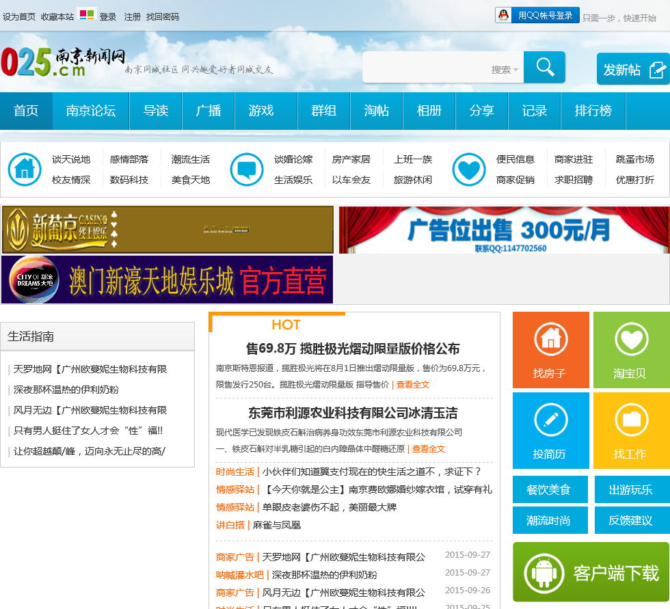Click the 讲白搭 category tag

[x=230, y=525]
